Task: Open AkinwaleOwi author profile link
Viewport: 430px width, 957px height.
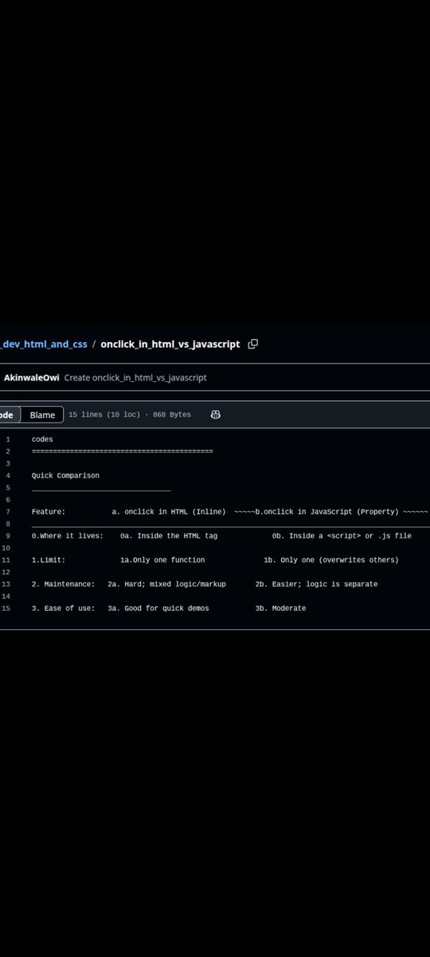Action: click(x=31, y=377)
